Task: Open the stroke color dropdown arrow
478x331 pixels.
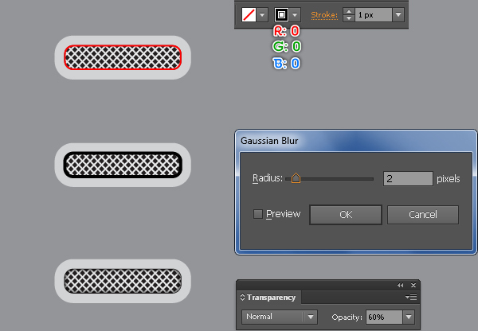Action: pyautogui.click(x=295, y=14)
